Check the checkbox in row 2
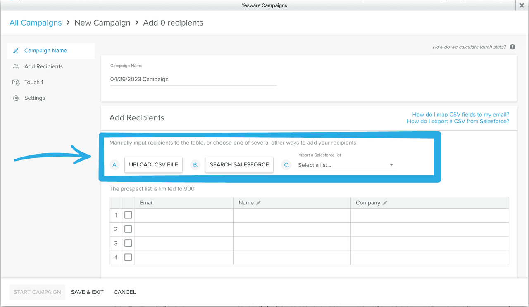529x307 pixels. 128,229
